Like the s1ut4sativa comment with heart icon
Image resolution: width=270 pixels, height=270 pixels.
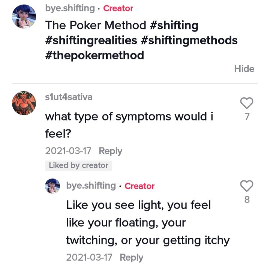point(246,102)
